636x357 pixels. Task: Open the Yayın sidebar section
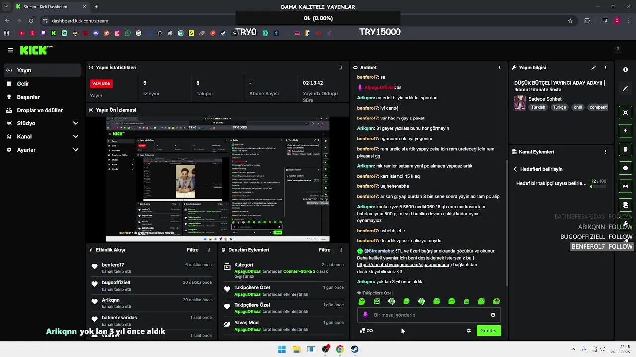point(42,70)
